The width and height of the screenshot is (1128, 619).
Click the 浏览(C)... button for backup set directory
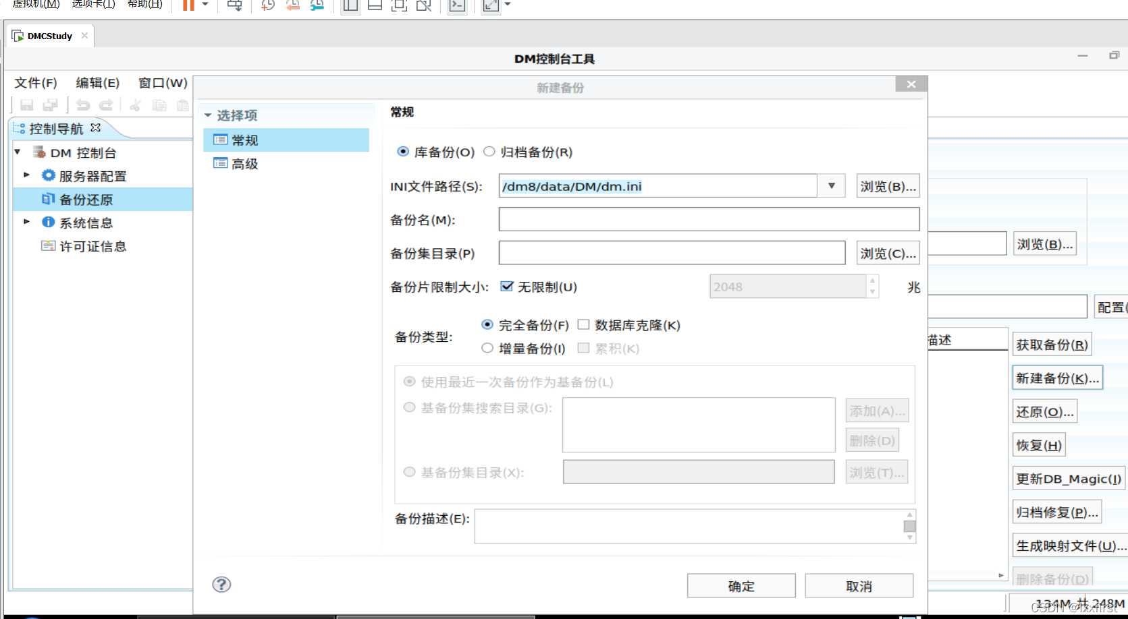pos(888,254)
